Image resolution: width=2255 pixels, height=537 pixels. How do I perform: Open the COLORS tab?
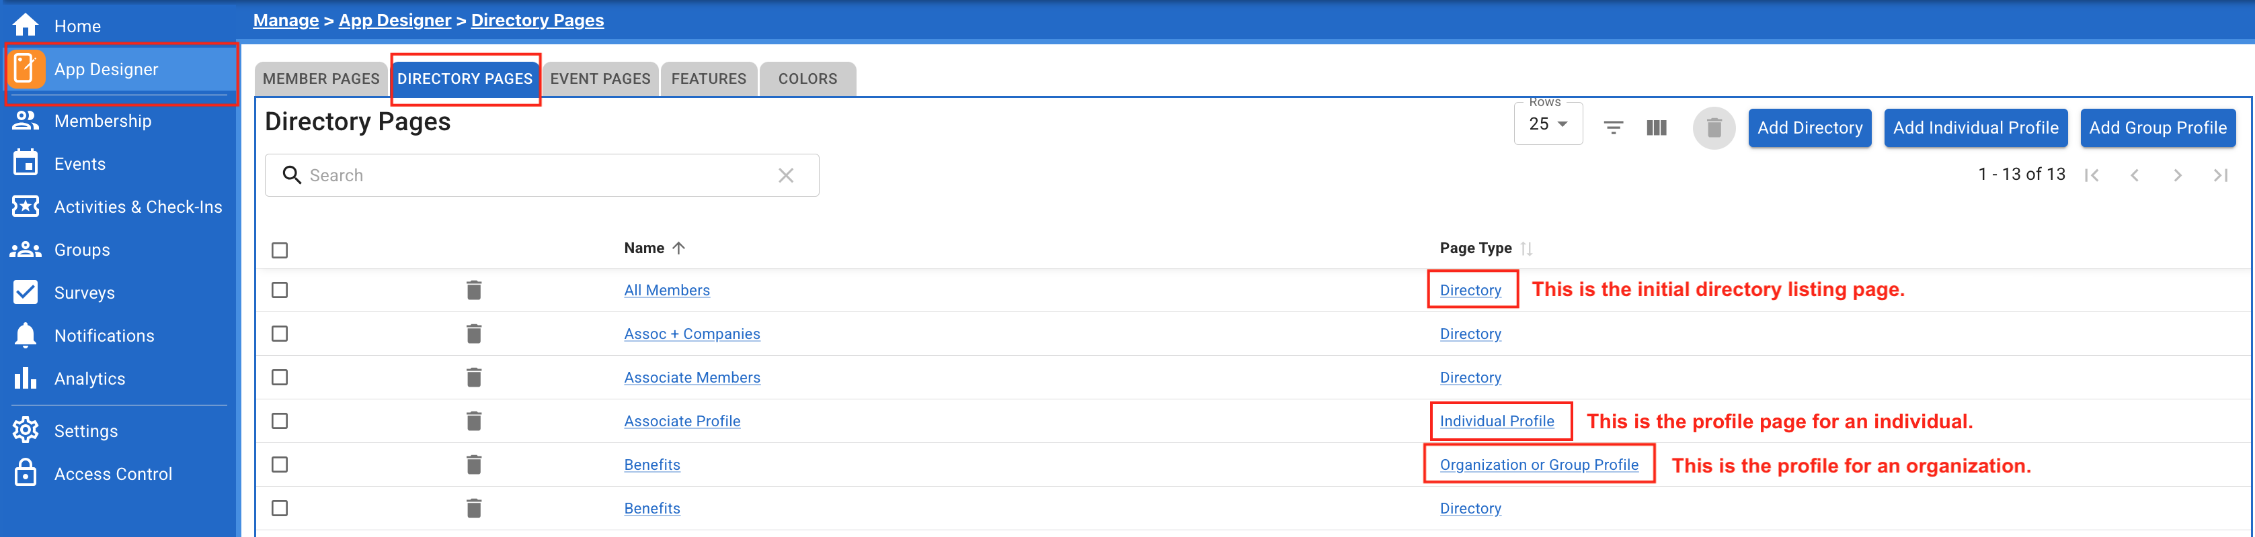(807, 78)
